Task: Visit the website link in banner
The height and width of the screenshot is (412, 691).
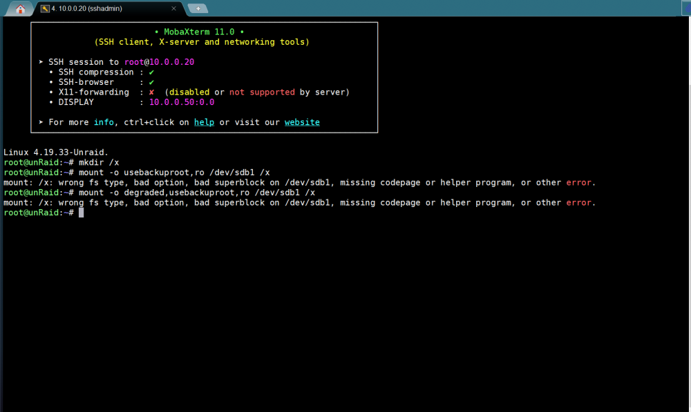Action: (x=302, y=122)
